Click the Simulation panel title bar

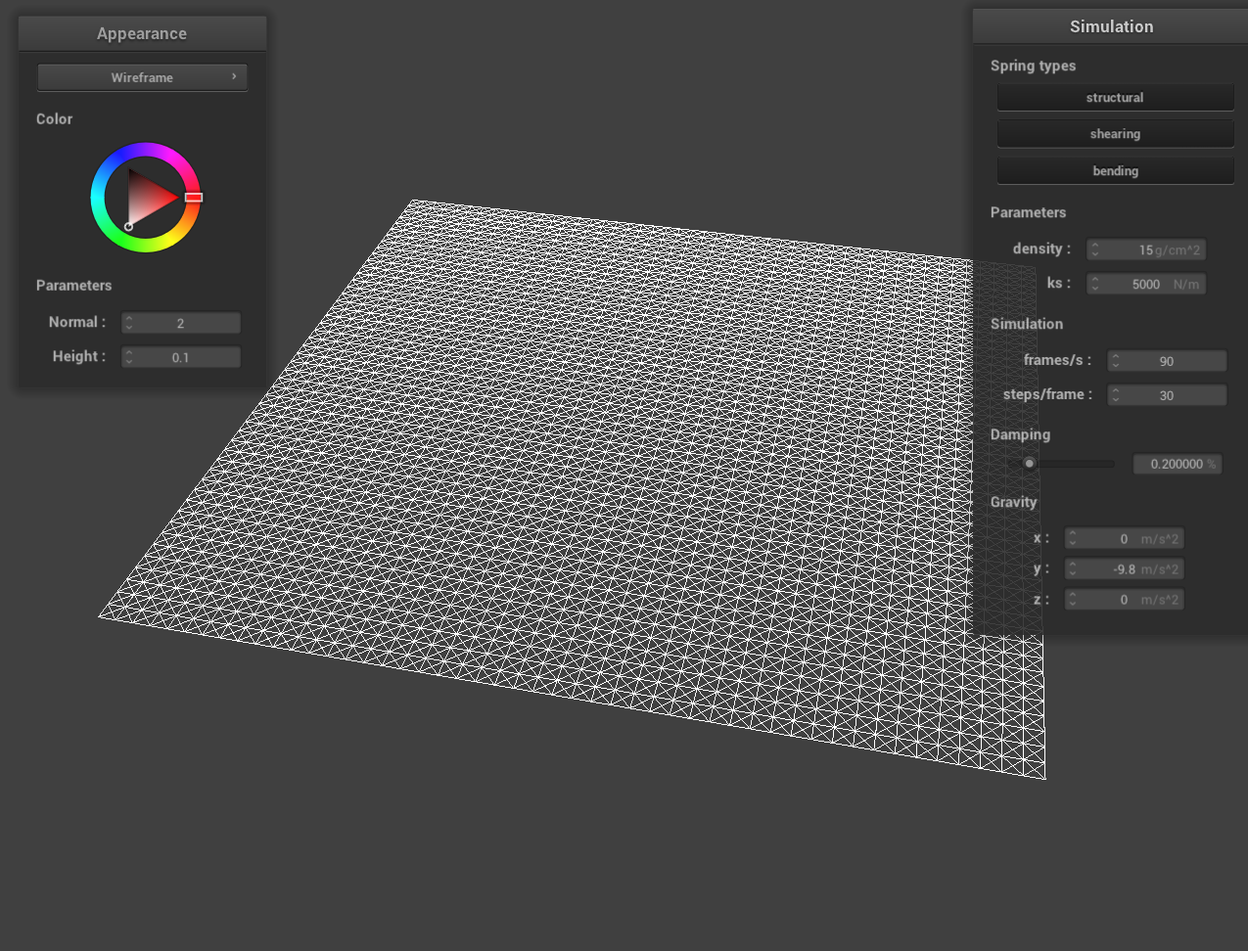coord(1111,26)
